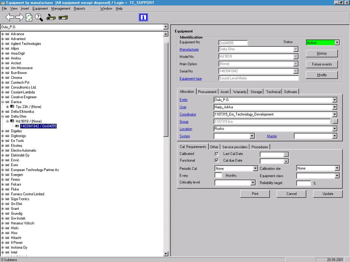Screen dimensions: 350x262
Task: Open the Periodic Cal. dropdown
Action: [255, 169]
